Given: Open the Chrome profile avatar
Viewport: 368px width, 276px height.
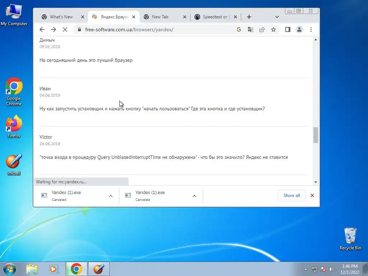Looking at the screenshot, I should [x=299, y=29].
